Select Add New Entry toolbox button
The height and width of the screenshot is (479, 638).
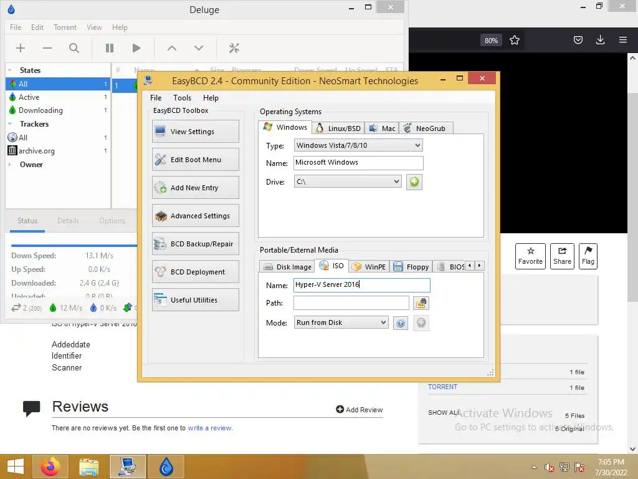click(x=196, y=188)
